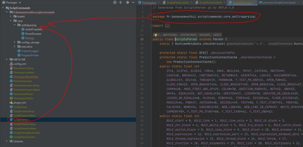Expand the configs_storage package arrow
The image size is (303, 147).
point(15,42)
